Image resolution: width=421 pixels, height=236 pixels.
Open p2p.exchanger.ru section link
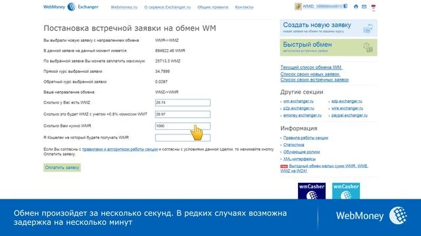pos(299,108)
